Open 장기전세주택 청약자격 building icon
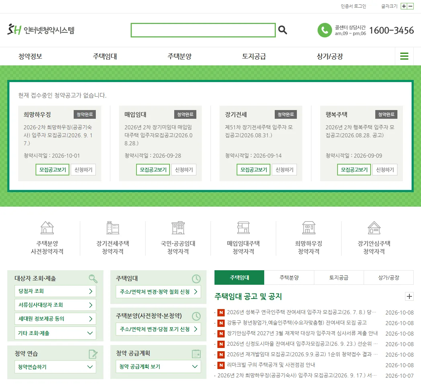This screenshot has height=385, width=421. click(x=113, y=228)
